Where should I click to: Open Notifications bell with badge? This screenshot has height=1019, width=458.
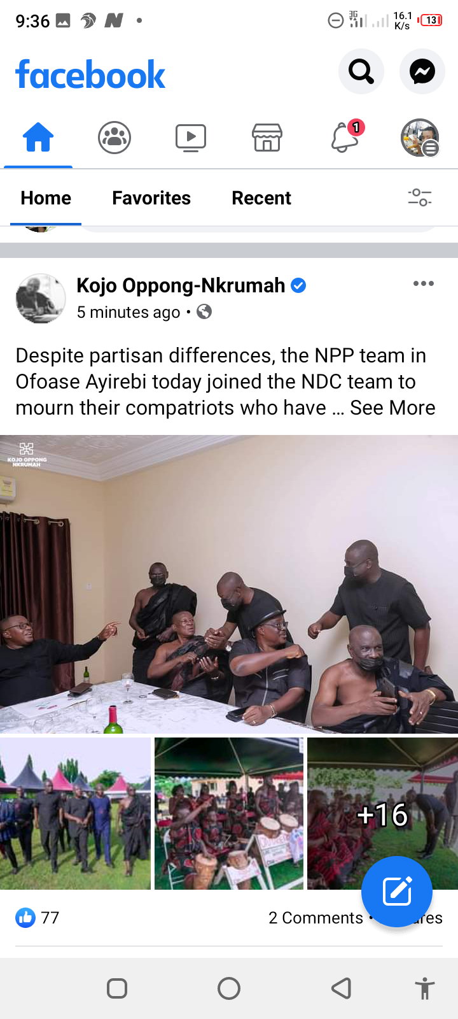[x=345, y=136]
